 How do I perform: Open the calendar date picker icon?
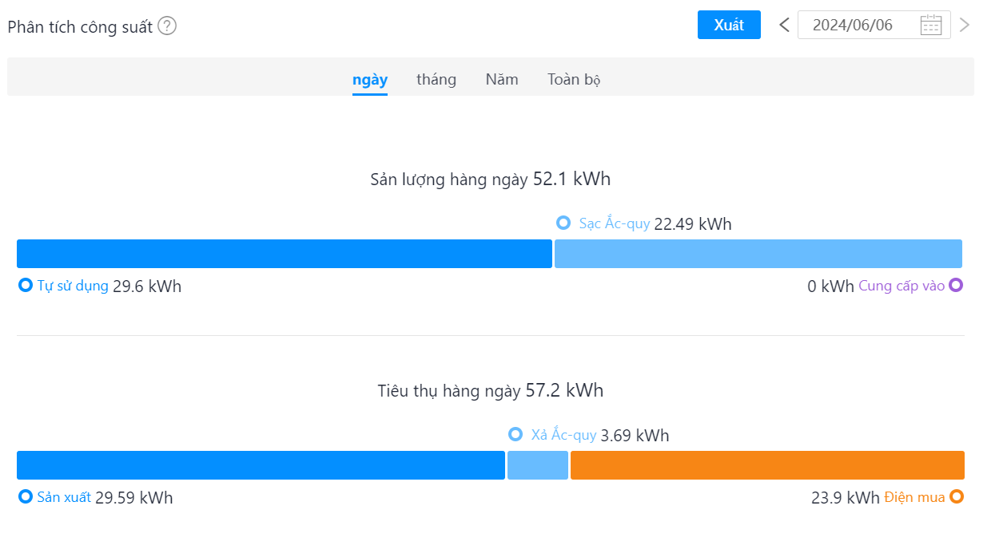tap(931, 25)
